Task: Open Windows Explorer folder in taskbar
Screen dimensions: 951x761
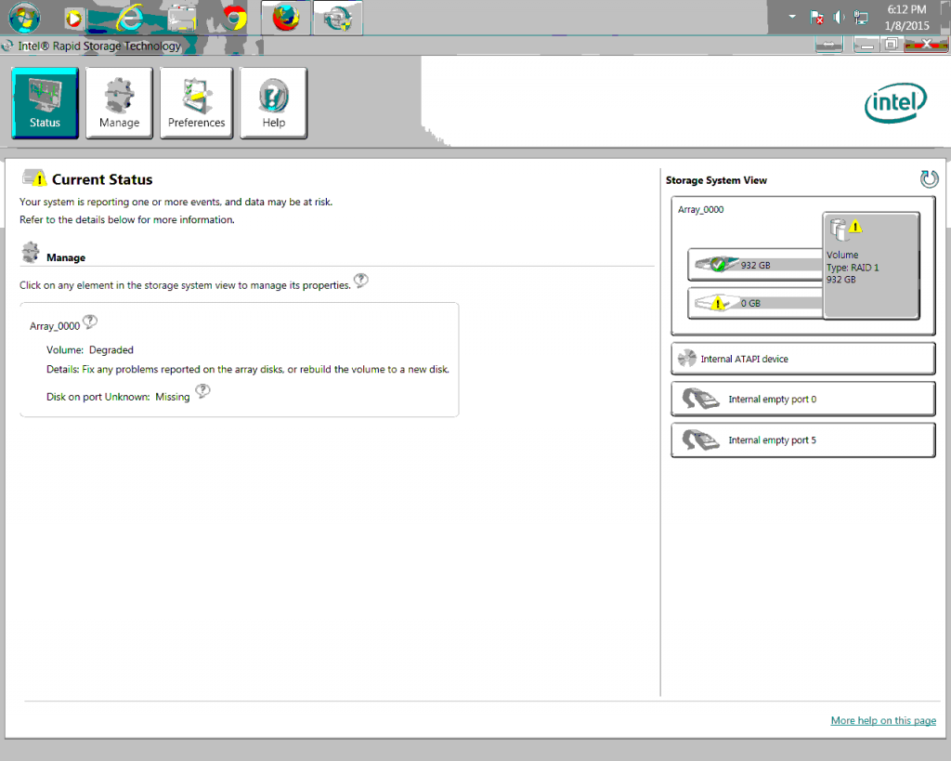Action: pyautogui.click(x=182, y=19)
